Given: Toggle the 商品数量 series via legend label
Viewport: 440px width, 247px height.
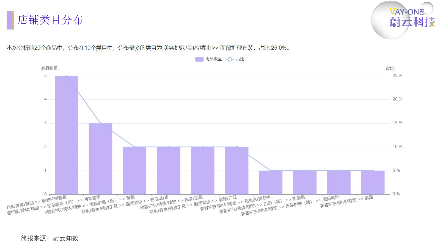Looking at the screenshot, I should tap(214, 59).
